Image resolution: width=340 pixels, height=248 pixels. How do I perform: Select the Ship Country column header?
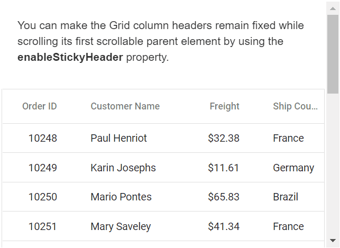[295, 106]
